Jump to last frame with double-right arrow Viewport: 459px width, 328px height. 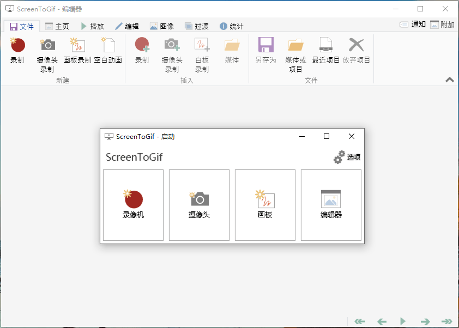pos(446,321)
